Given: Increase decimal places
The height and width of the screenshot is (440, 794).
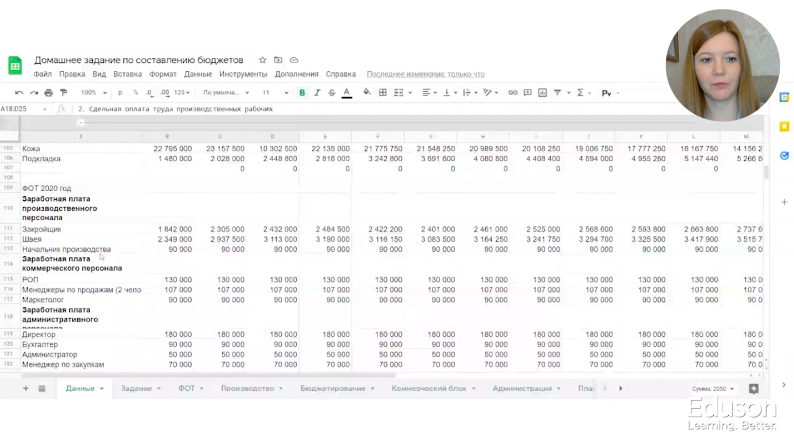Looking at the screenshot, I should coord(165,93).
